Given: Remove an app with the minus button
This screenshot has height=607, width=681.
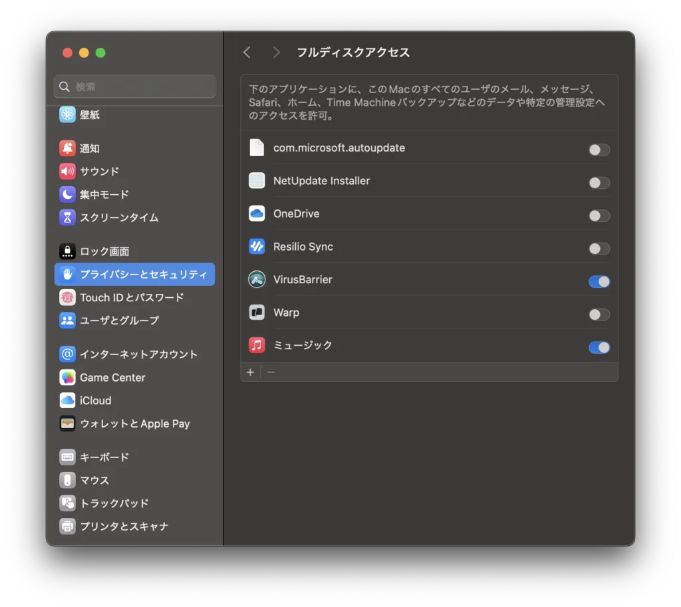Looking at the screenshot, I should (271, 372).
